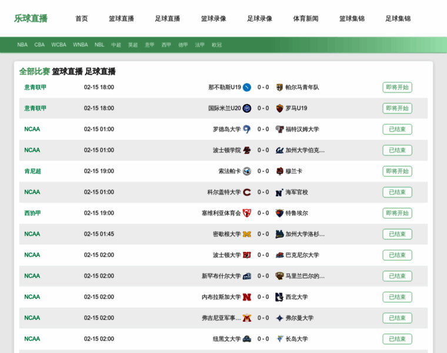Viewport: 447px width, 353px height.
Task: Click the 乐球直播 site logo
Action: [31, 19]
